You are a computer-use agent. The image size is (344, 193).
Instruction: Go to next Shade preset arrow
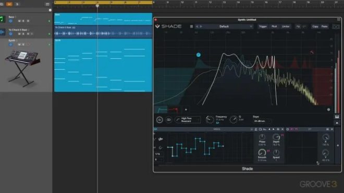(201, 27)
